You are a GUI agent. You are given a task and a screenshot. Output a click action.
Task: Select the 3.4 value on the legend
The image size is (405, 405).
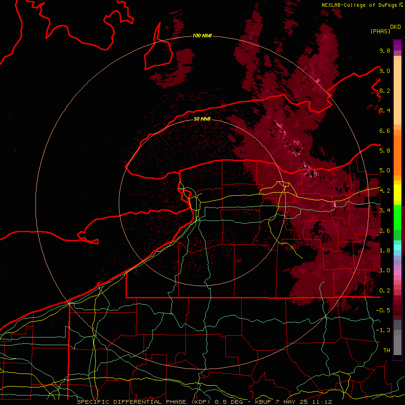pyautogui.click(x=385, y=211)
